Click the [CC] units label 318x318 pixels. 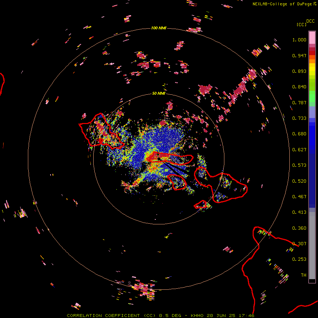coord(301,24)
